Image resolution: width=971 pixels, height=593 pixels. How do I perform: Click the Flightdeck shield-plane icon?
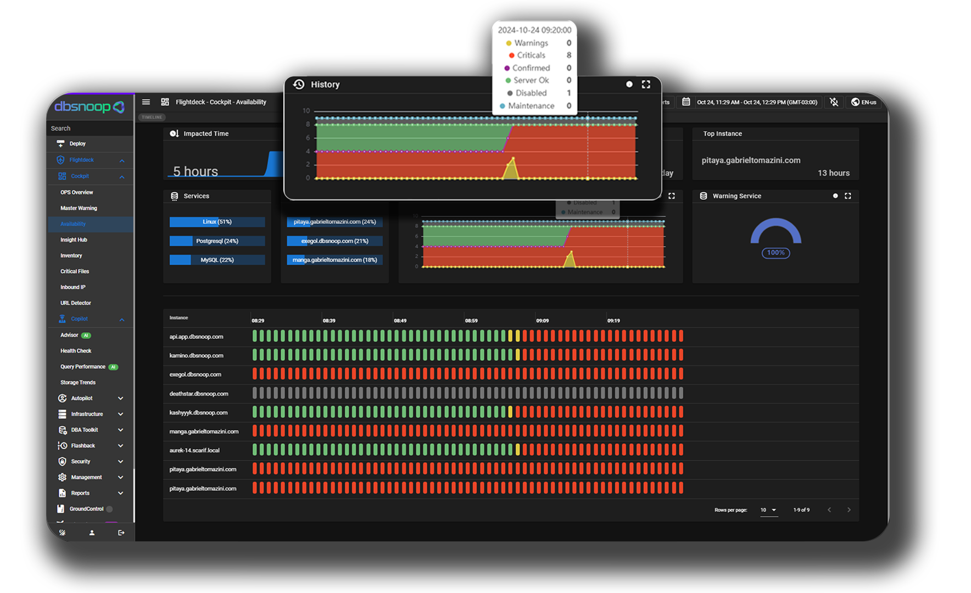60,160
